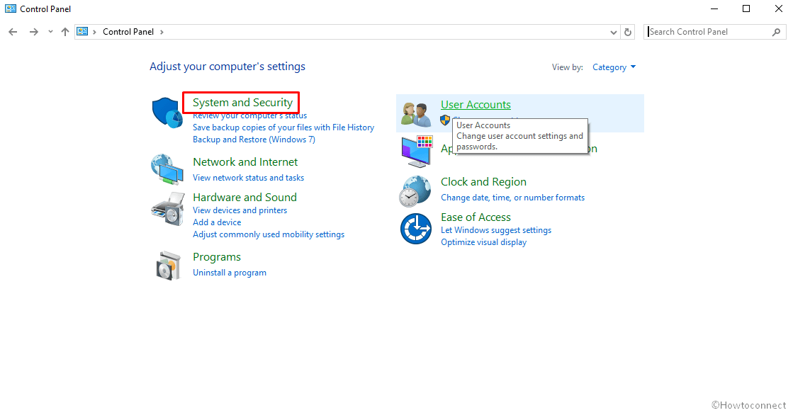Image resolution: width=793 pixels, height=415 pixels.
Task: Click Control Panel icon in address bar
Action: pyautogui.click(x=82, y=31)
